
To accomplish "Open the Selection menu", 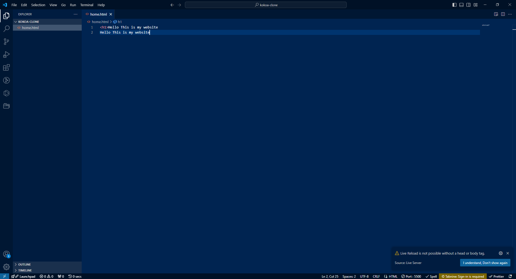I will click(38, 5).
